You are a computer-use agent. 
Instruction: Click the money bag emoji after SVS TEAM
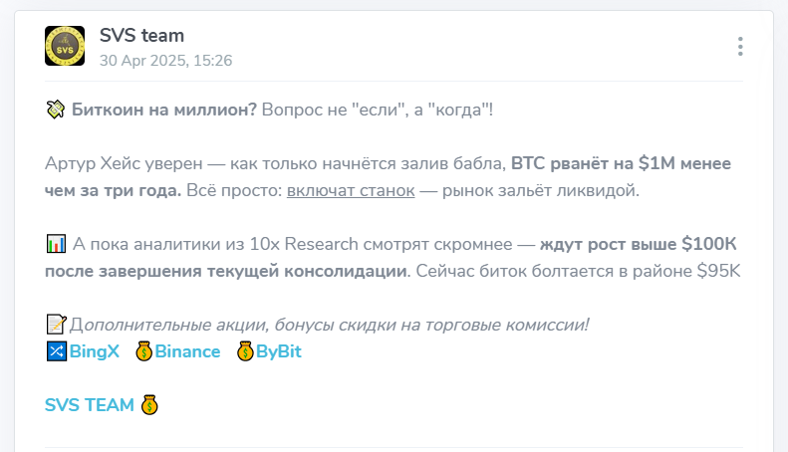coord(149,405)
